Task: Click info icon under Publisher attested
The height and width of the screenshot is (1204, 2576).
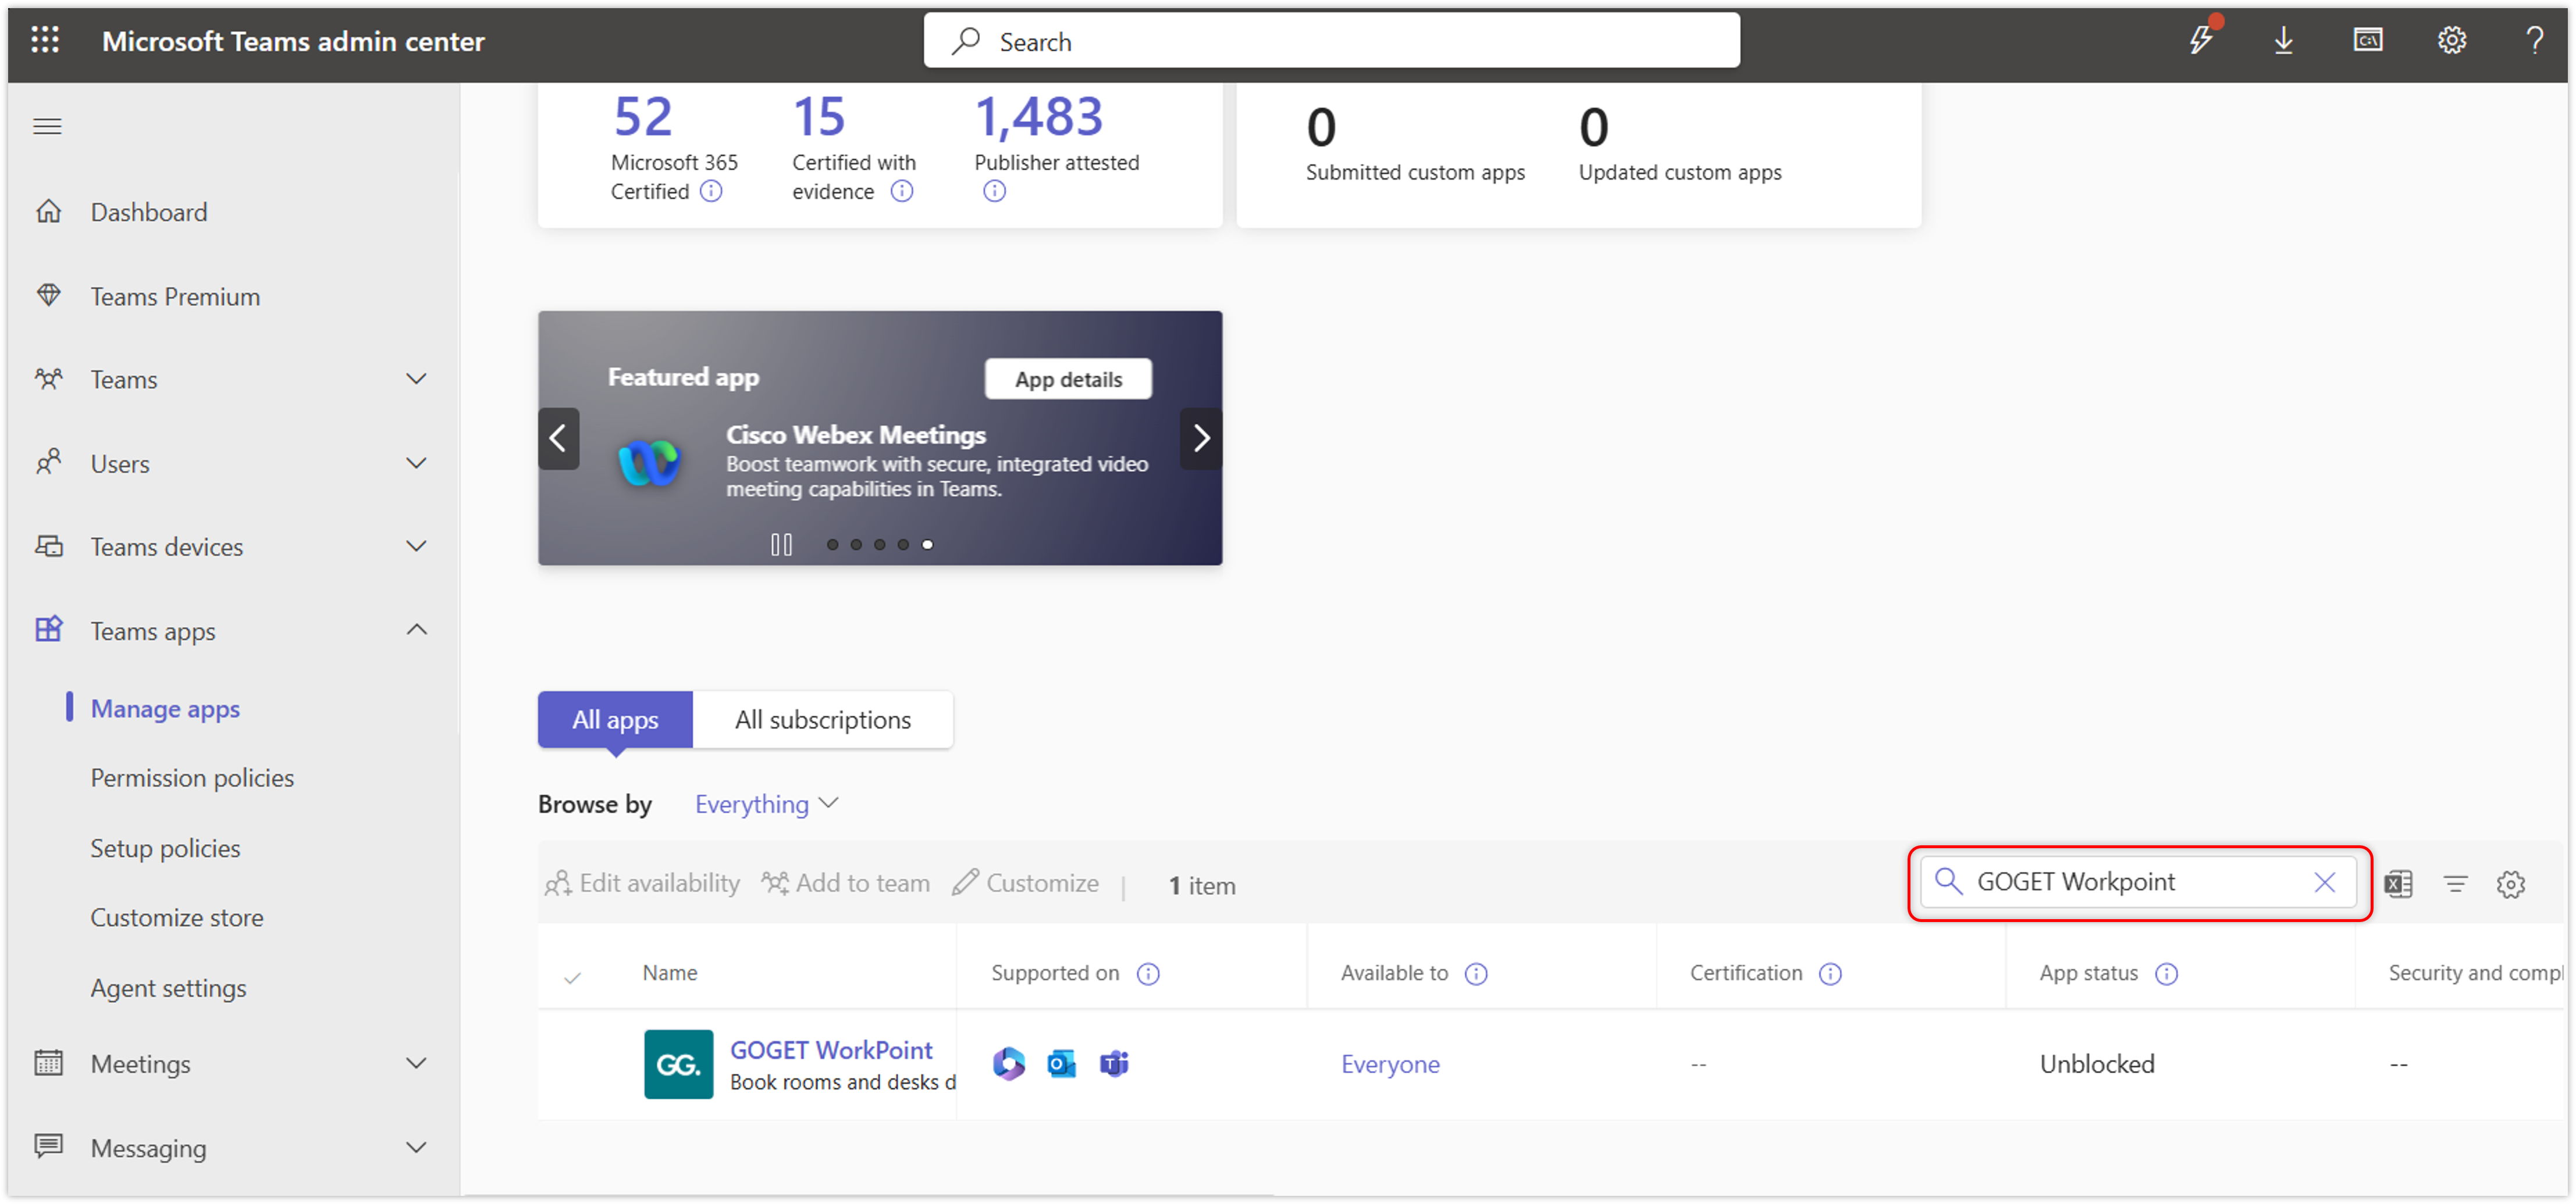Action: pyautogui.click(x=994, y=191)
